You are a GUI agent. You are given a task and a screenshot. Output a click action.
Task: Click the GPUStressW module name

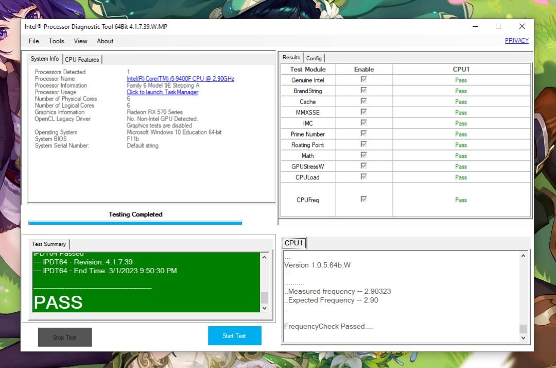308,166
